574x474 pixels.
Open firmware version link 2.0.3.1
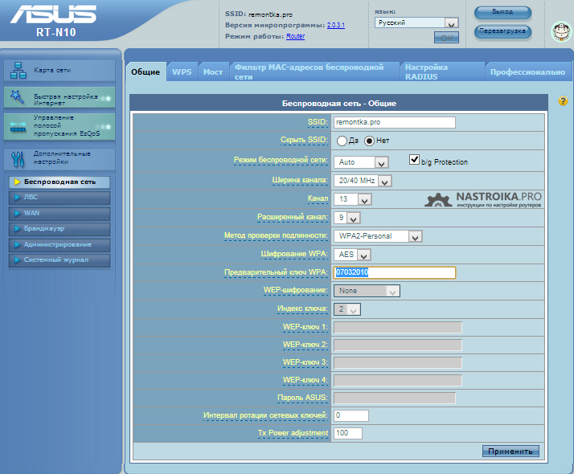click(x=336, y=25)
